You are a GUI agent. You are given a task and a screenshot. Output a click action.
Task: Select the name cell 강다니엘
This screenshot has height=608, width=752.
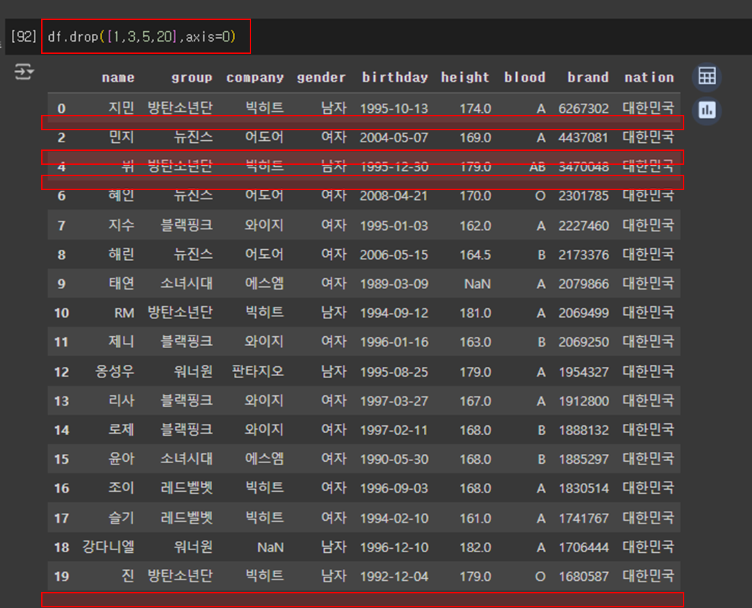click(x=108, y=547)
